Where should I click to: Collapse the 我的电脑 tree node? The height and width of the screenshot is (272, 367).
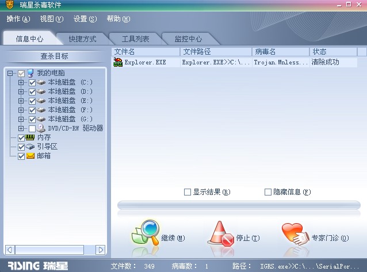click(x=10, y=74)
